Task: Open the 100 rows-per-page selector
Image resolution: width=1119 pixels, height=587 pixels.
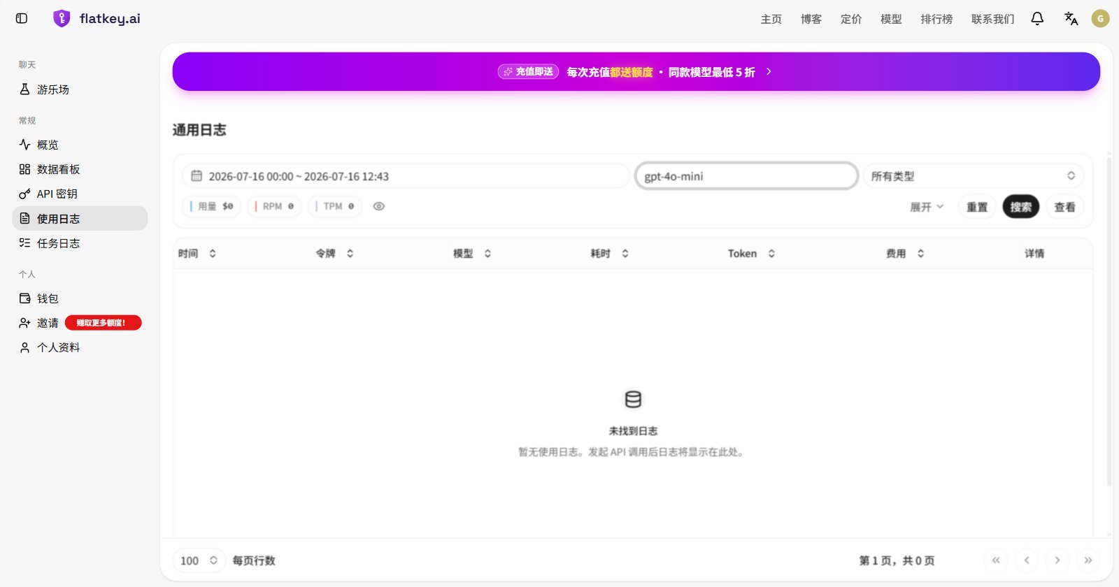Action: [x=199, y=560]
